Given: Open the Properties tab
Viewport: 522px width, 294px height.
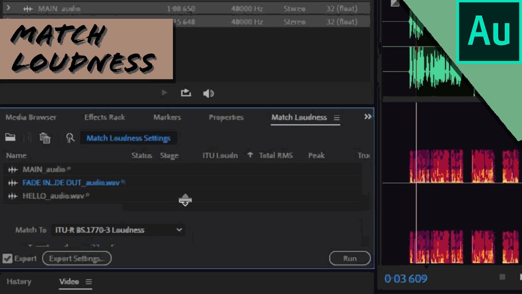Looking at the screenshot, I should (x=226, y=117).
